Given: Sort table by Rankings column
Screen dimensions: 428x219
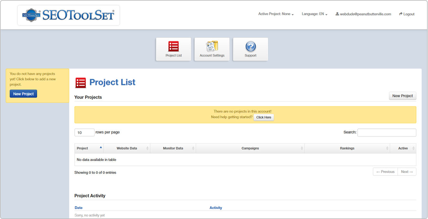Looking at the screenshot, I should (x=347, y=148).
